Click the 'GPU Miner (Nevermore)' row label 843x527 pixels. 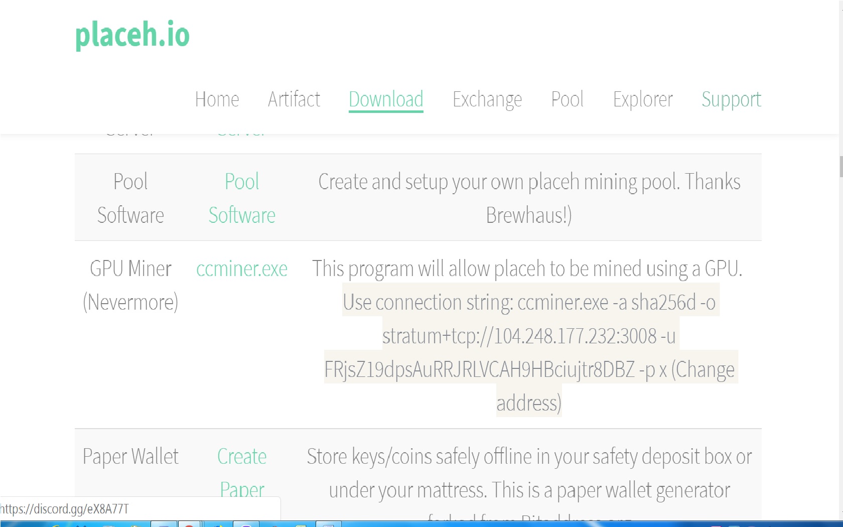[x=130, y=285]
